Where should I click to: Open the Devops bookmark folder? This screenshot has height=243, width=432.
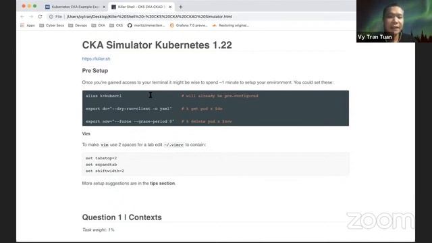(x=78, y=26)
